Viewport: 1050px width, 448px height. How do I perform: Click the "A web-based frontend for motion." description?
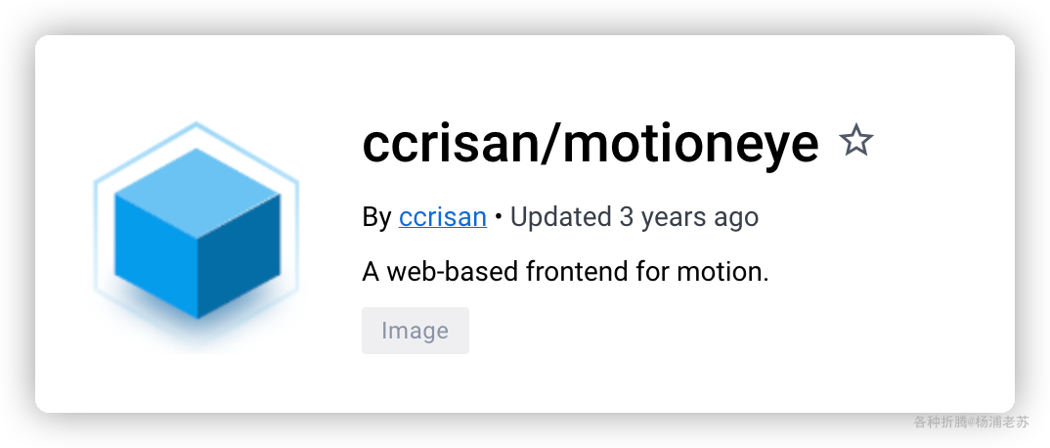click(565, 272)
